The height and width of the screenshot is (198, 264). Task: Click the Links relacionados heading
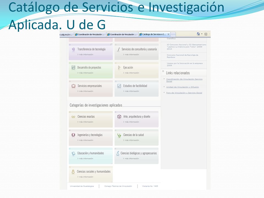click(178, 73)
